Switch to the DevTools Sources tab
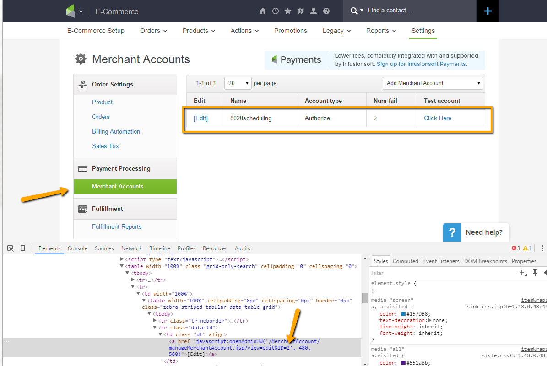The width and height of the screenshot is (547, 366). (x=104, y=248)
